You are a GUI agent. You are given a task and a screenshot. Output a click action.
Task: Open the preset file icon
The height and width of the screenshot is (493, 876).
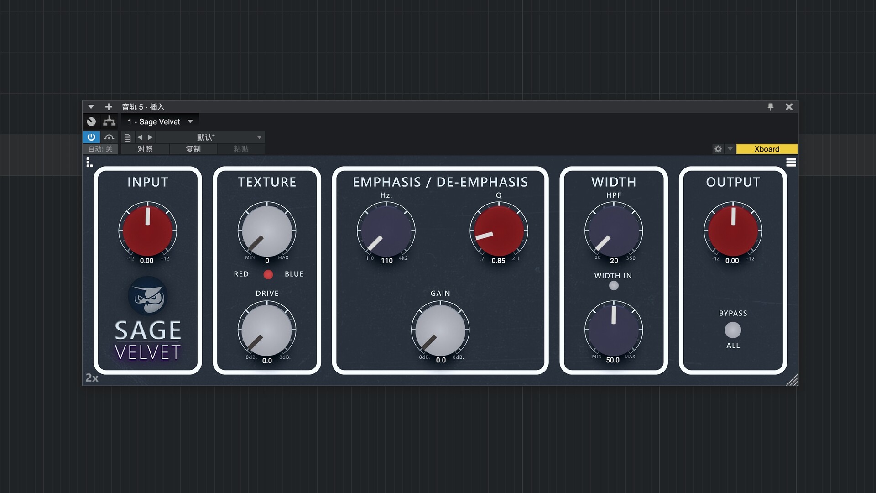pos(127,137)
